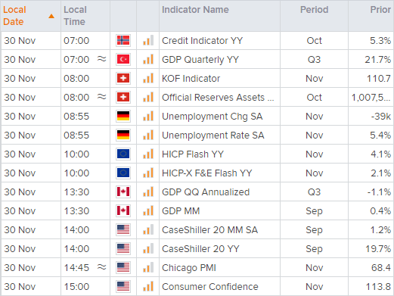Viewport: 394px width, 296px height.
Task: Sort table by Indicator Name header
Action: (195, 10)
